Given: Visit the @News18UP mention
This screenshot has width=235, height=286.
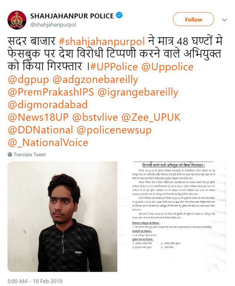Looking at the screenshot, I should (38, 117).
